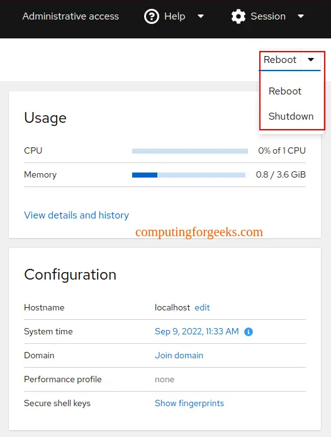Click the system time info icon
This screenshot has height=437, width=331.
click(x=248, y=332)
